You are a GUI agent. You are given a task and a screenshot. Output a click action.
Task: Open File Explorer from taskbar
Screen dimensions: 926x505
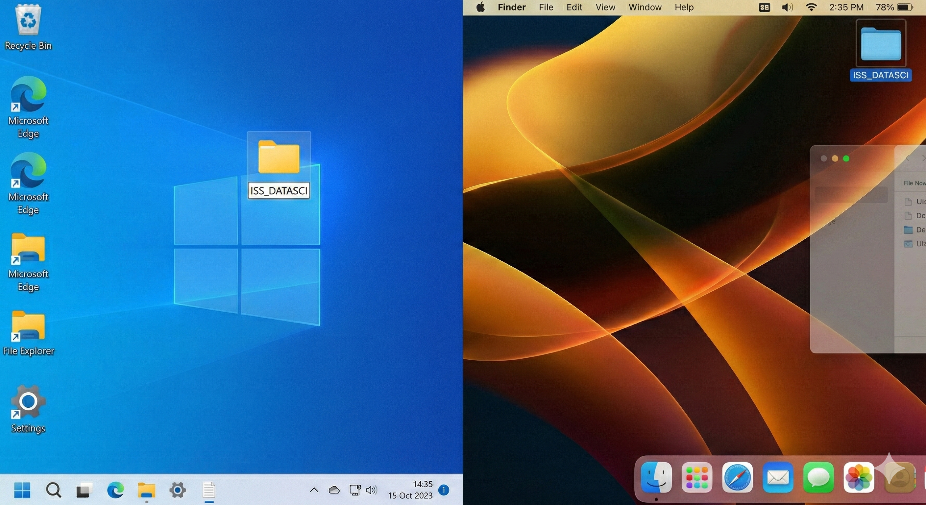tap(146, 490)
